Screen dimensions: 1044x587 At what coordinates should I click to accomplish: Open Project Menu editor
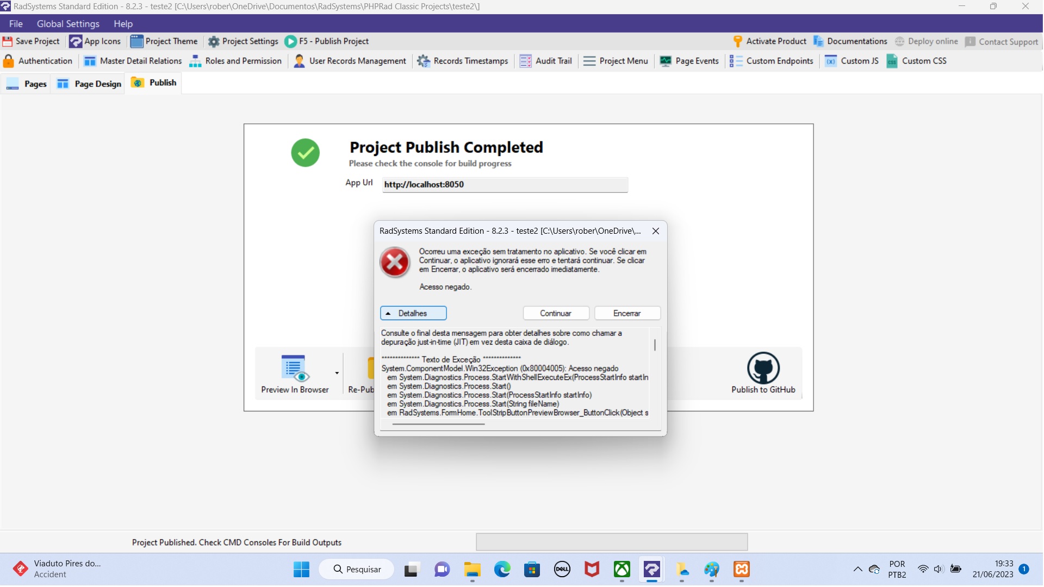(616, 61)
